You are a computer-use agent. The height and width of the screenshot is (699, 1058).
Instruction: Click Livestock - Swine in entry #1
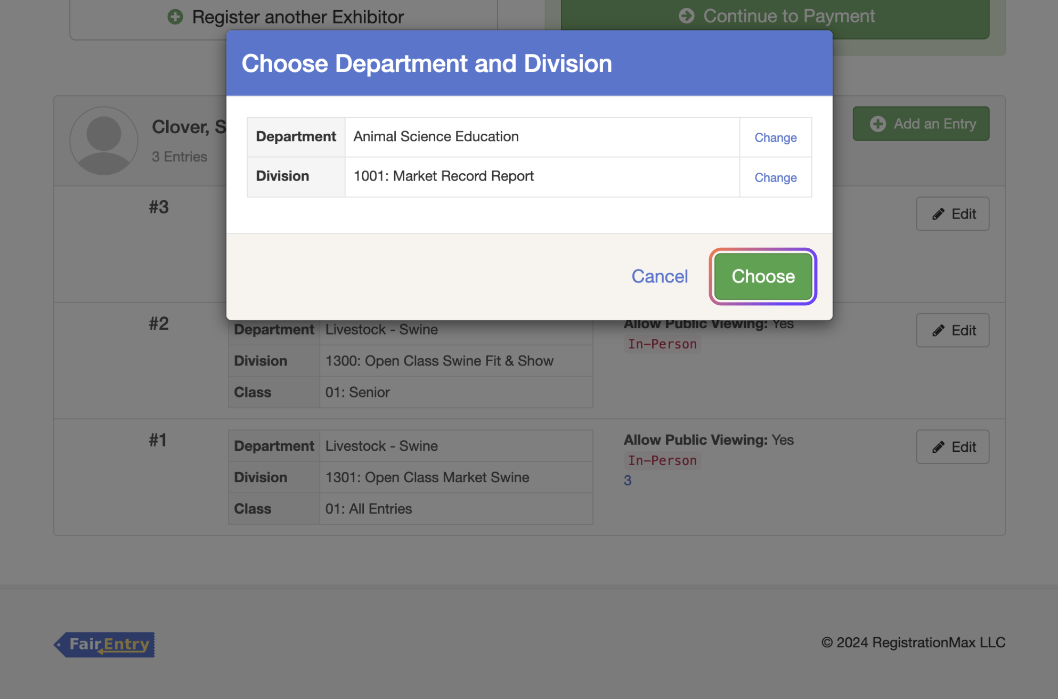381,446
